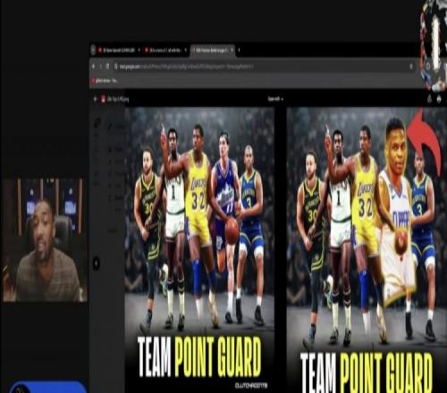Open a new browser tab with the plus icon
Screen dimensions: 447x393
coord(239,50)
